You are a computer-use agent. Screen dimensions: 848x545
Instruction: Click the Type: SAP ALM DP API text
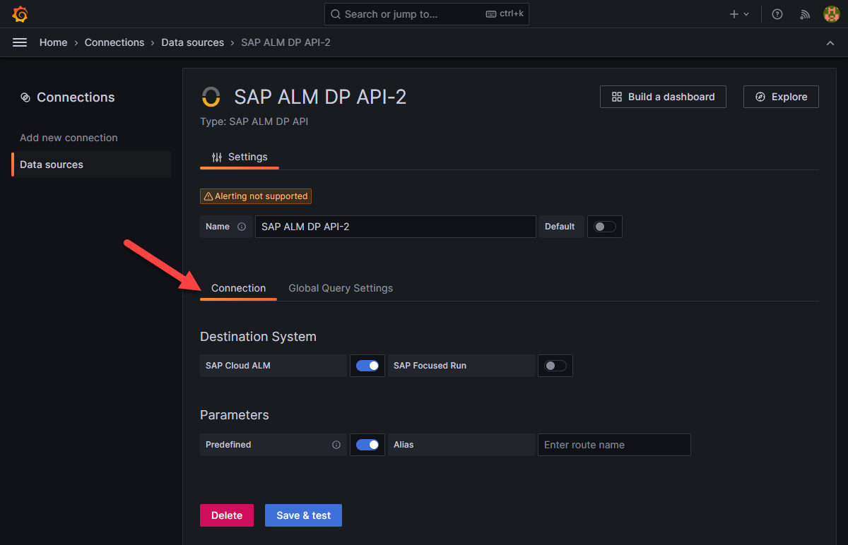pos(254,121)
